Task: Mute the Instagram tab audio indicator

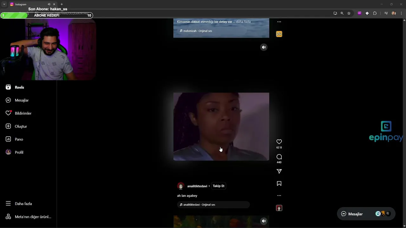Action: coord(49,4)
